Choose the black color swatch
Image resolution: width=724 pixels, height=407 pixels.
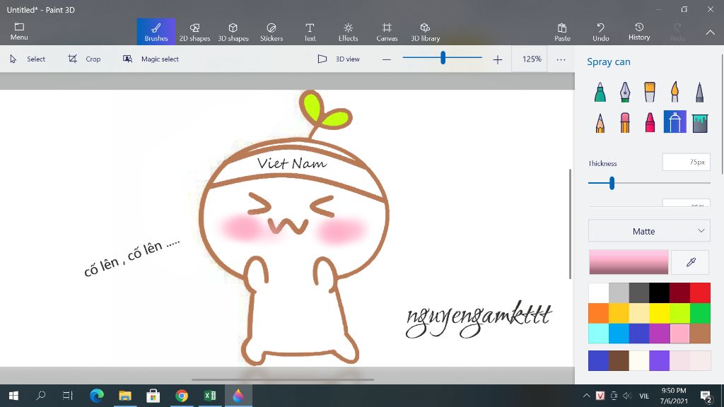click(660, 293)
